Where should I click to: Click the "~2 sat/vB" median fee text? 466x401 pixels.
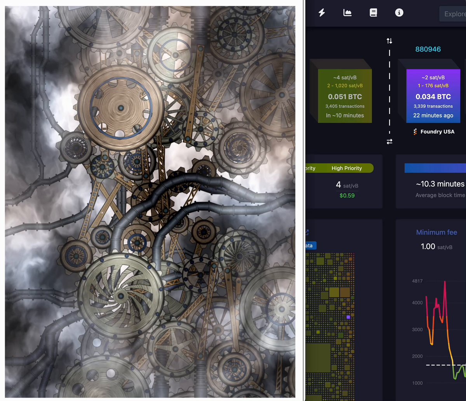pos(433,77)
